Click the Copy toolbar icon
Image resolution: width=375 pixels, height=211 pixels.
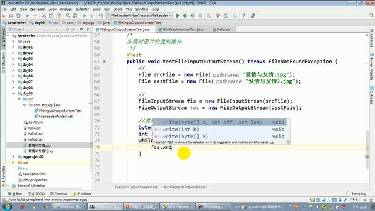(x=51, y=16)
